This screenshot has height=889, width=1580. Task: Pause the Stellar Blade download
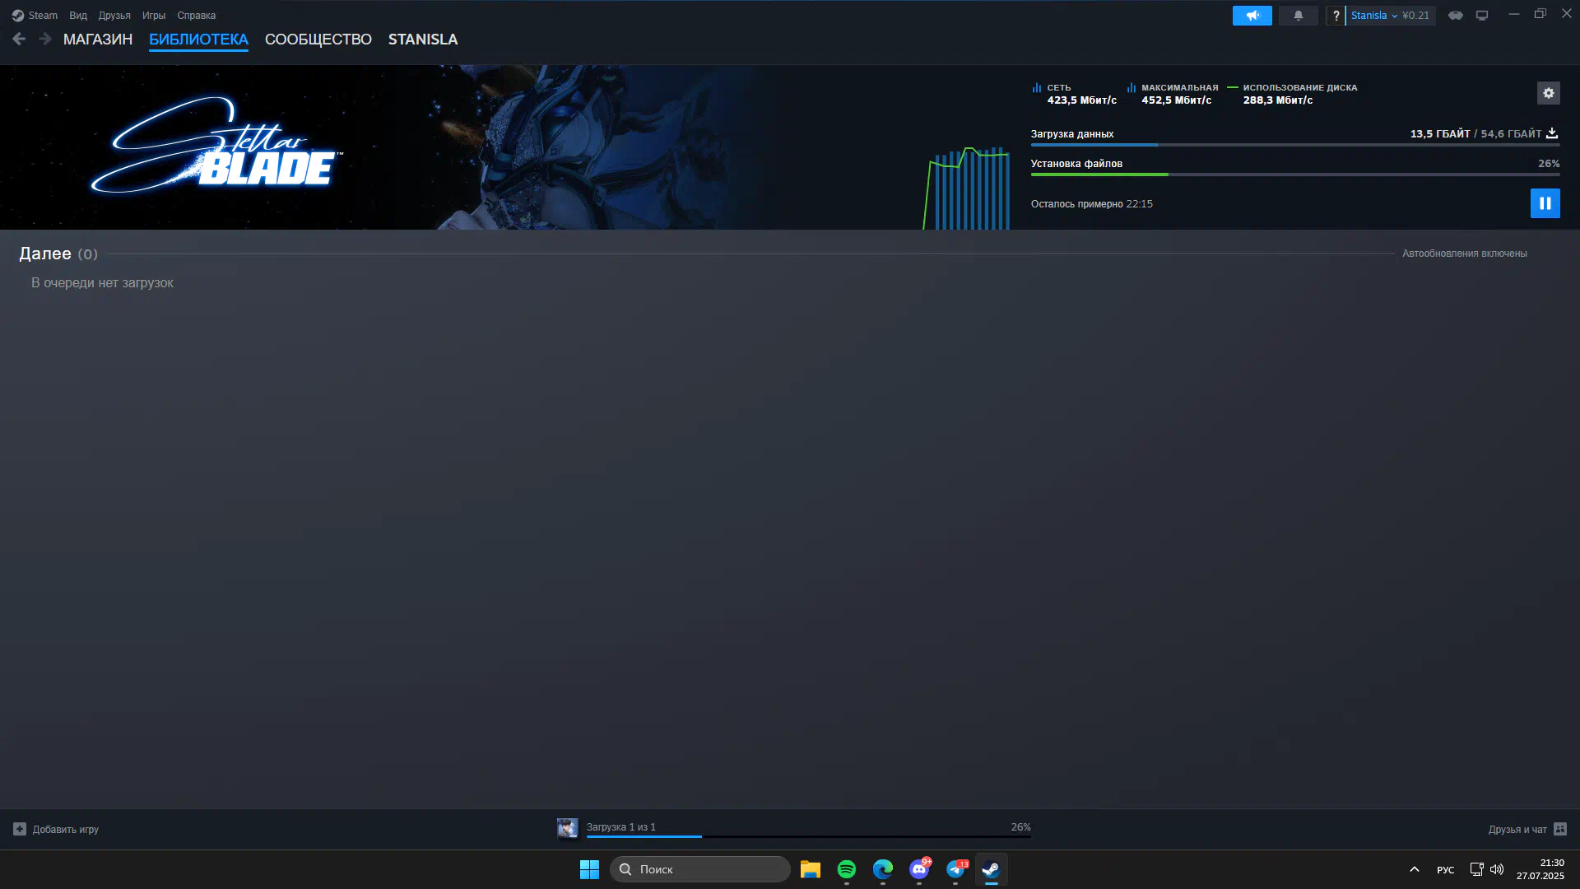[x=1545, y=203]
